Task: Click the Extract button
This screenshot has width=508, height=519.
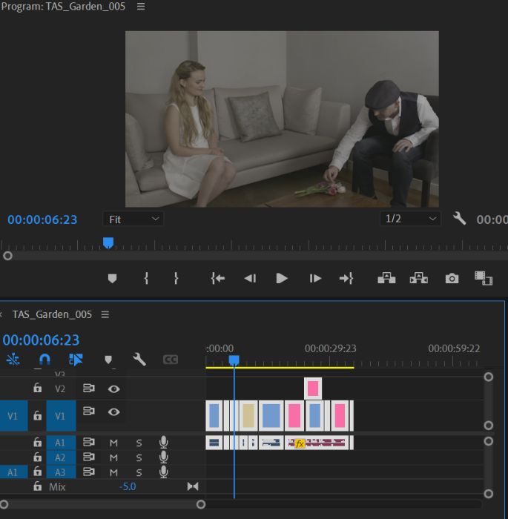Action: (x=418, y=278)
